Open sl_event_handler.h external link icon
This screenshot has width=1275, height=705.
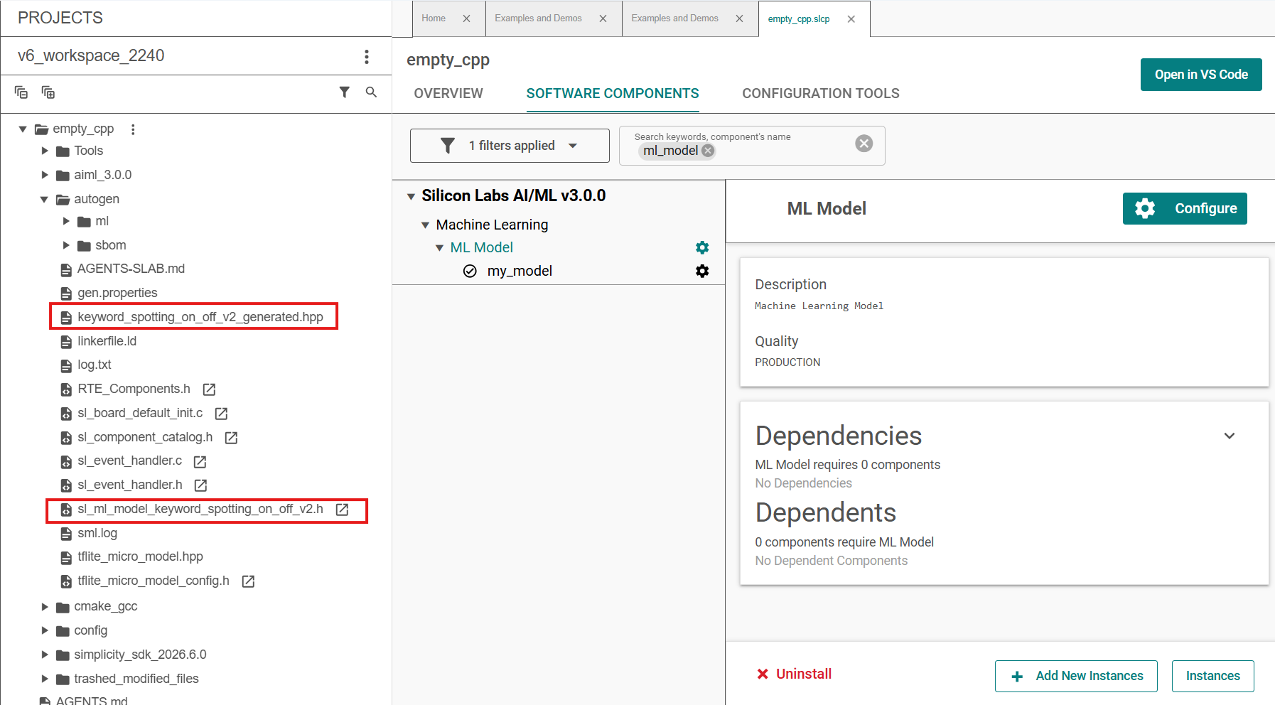(200, 485)
